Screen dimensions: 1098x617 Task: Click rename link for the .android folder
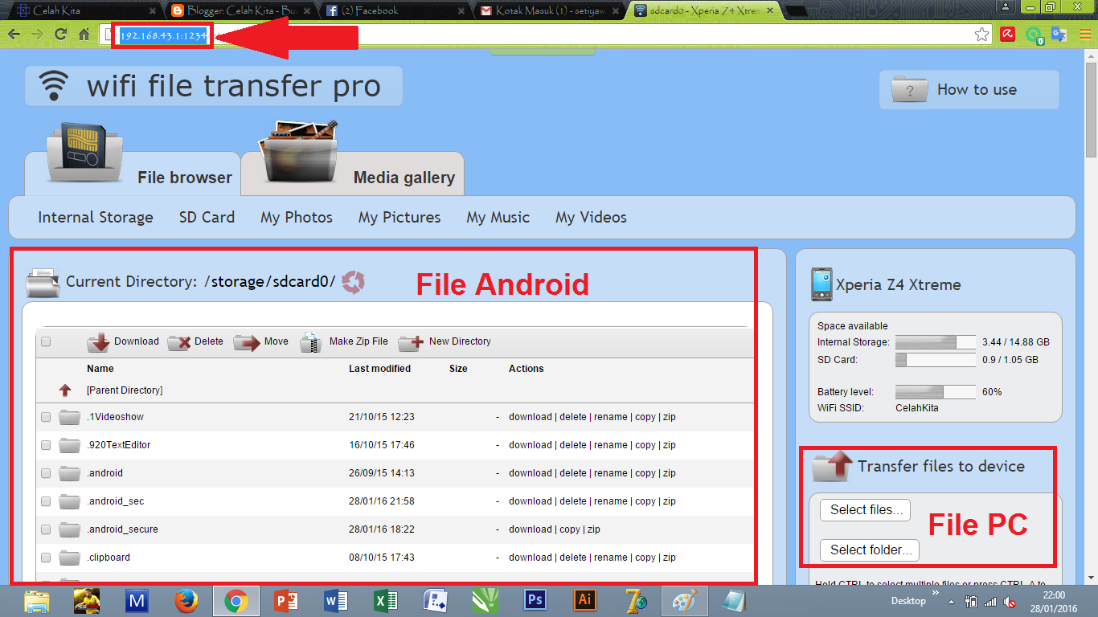[611, 473]
